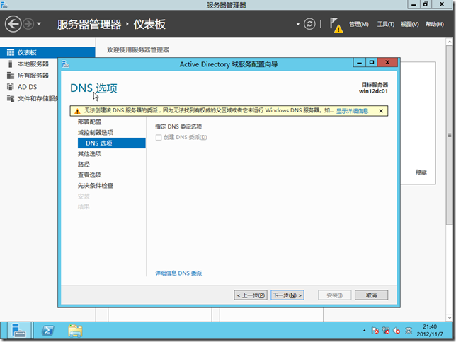Click the 上一步(P) button

pyautogui.click(x=251, y=295)
